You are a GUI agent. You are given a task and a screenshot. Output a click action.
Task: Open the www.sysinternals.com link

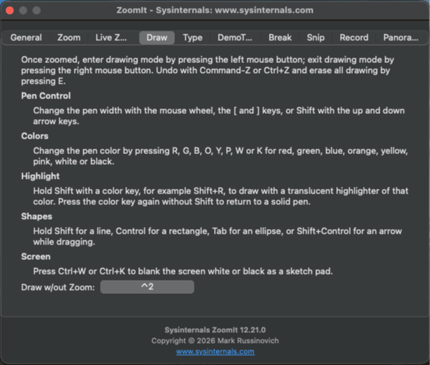coord(215,352)
